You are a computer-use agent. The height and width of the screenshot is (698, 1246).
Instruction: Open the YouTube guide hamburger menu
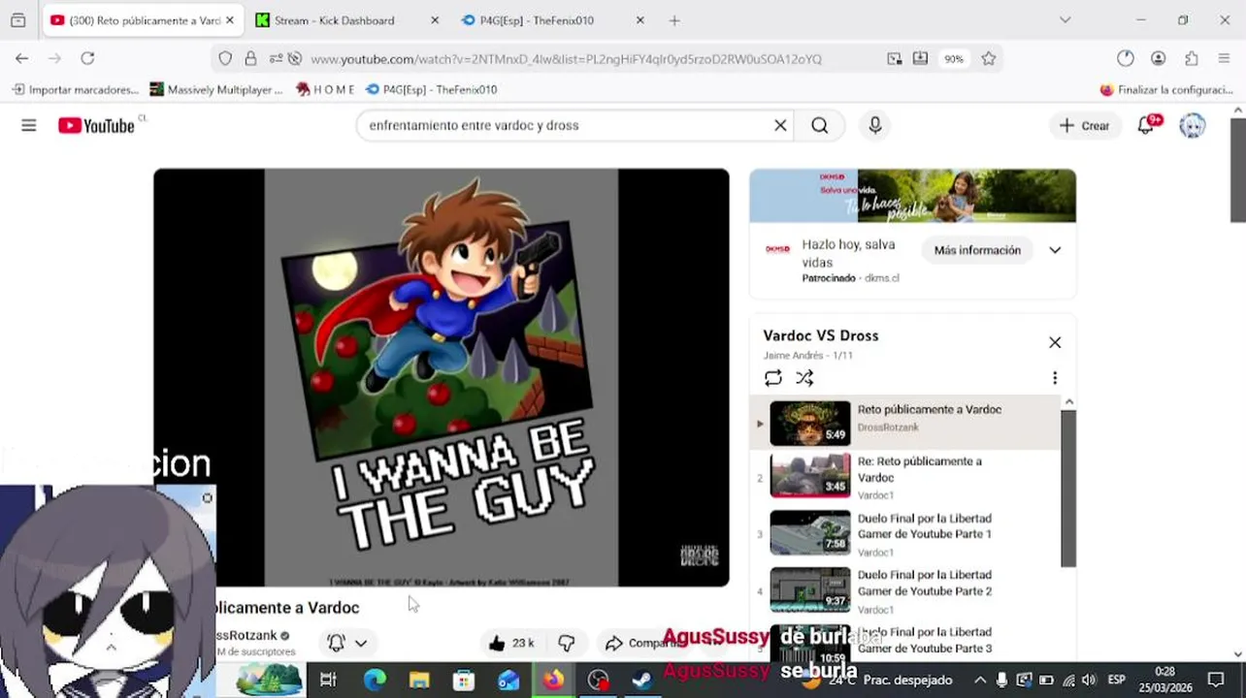click(x=29, y=125)
